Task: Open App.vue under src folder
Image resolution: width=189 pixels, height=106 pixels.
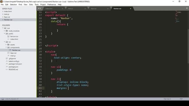Action: pos(13,53)
